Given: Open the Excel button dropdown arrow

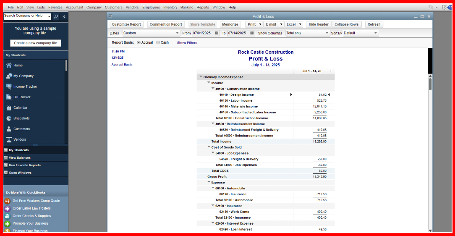Looking at the screenshot, I should 301,24.
